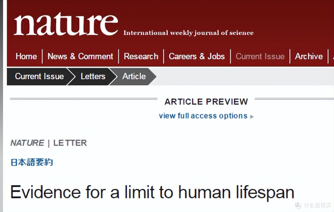The width and height of the screenshot is (334, 212).
Task: Click arrow beside full access options
Action: pos(252,116)
